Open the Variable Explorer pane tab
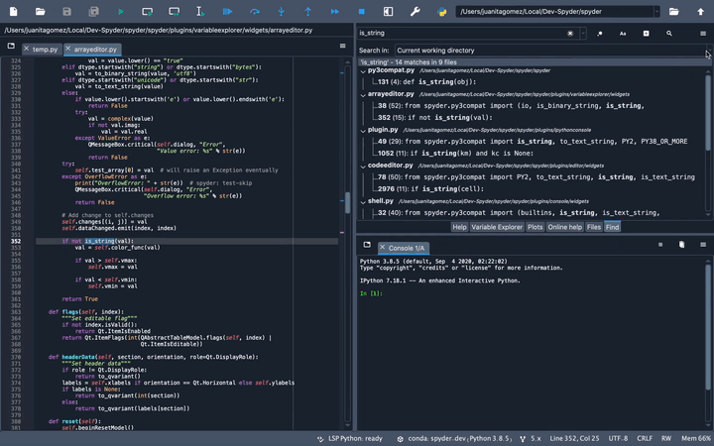The width and height of the screenshot is (714, 446). (x=496, y=227)
